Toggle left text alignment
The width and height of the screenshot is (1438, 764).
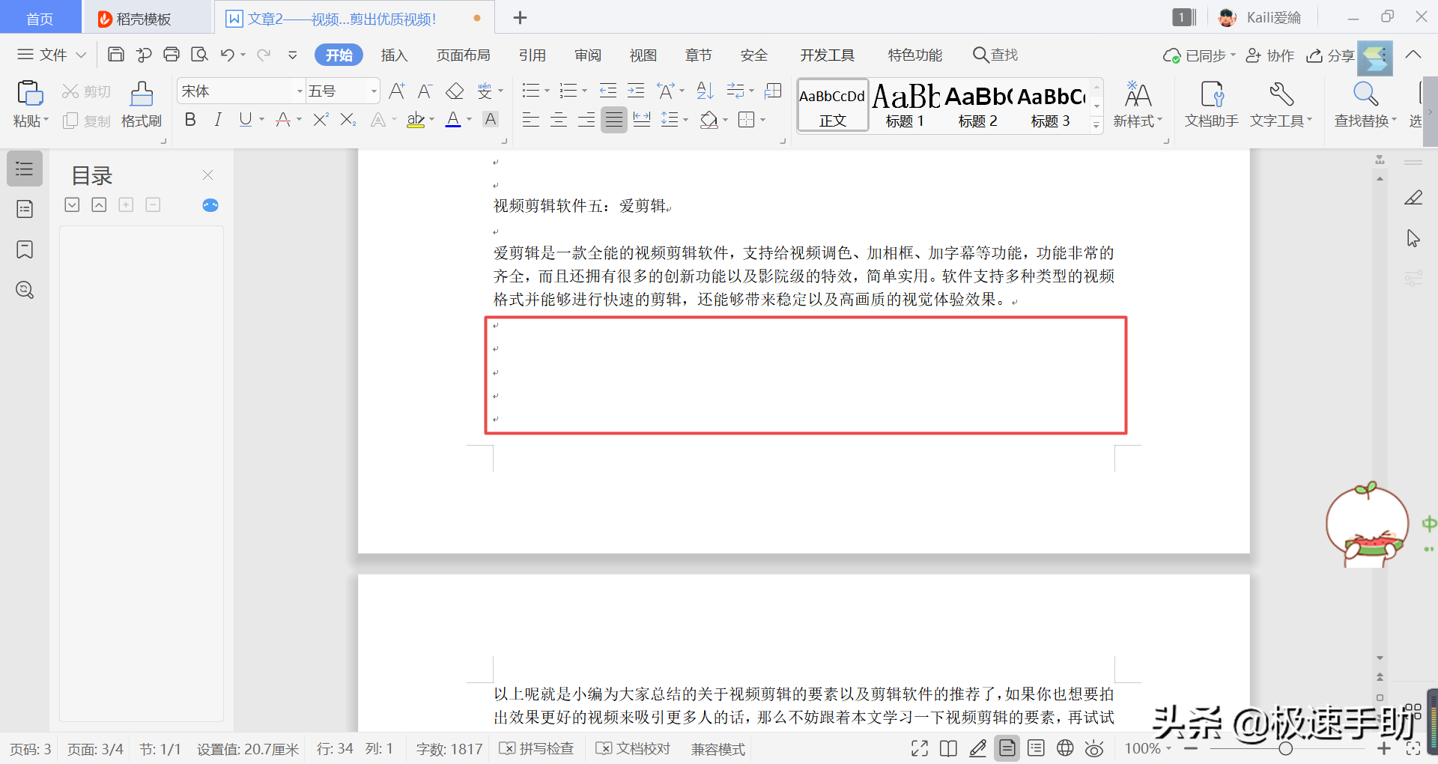pos(531,119)
